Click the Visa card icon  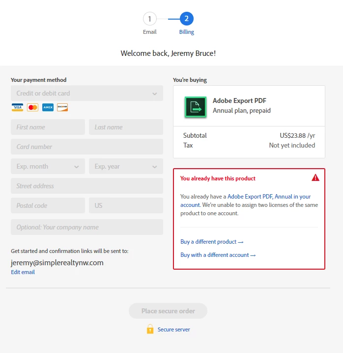(x=17, y=107)
